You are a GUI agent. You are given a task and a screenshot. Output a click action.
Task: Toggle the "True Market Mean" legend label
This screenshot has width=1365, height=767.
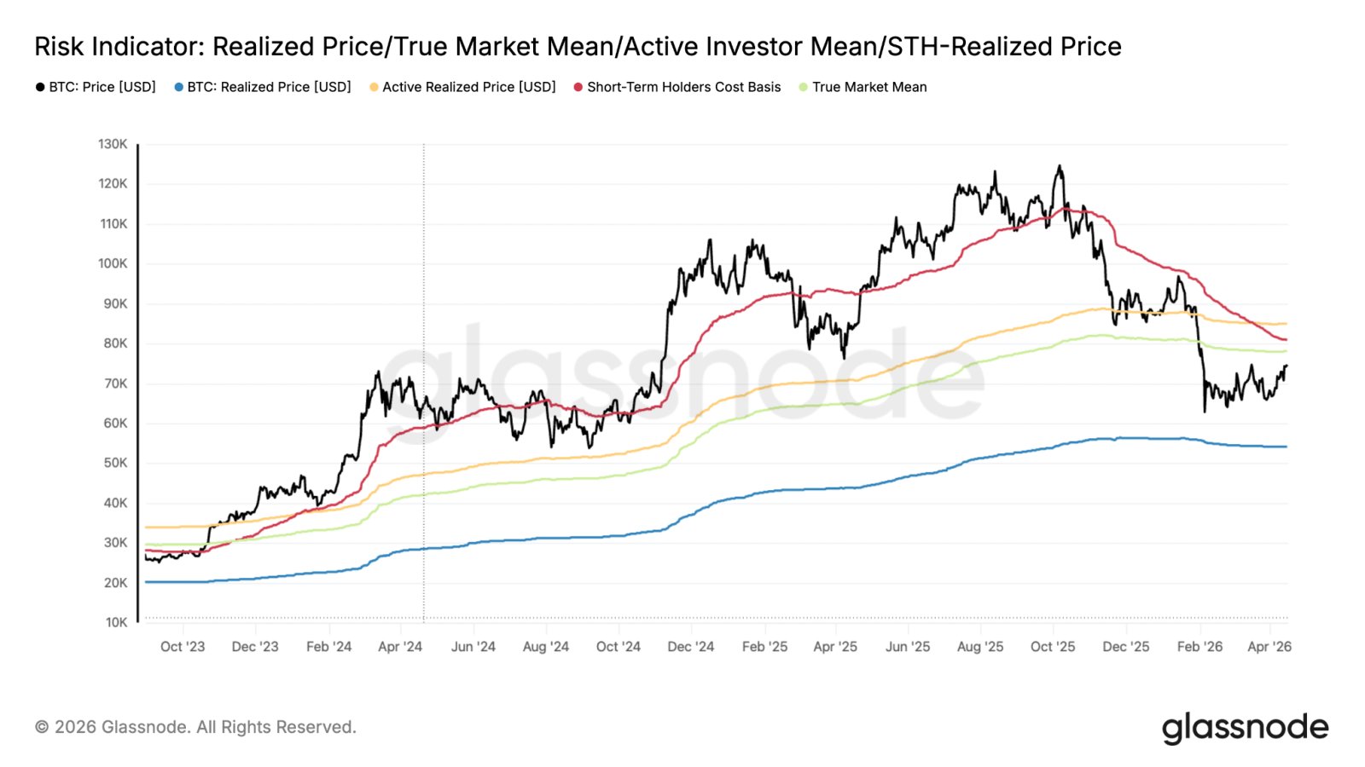click(x=869, y=87)
